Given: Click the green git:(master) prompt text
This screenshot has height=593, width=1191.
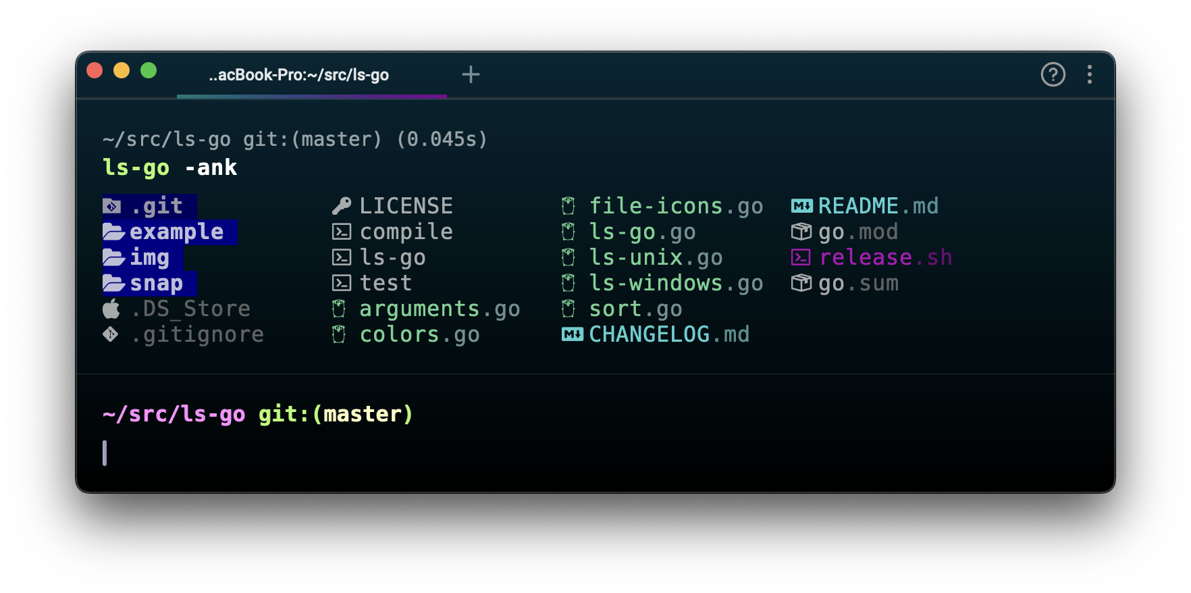Looking at the screenshot, I should tap(336, 414).
